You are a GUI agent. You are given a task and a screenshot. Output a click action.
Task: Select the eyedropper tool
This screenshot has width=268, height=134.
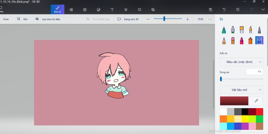[256, 101]
